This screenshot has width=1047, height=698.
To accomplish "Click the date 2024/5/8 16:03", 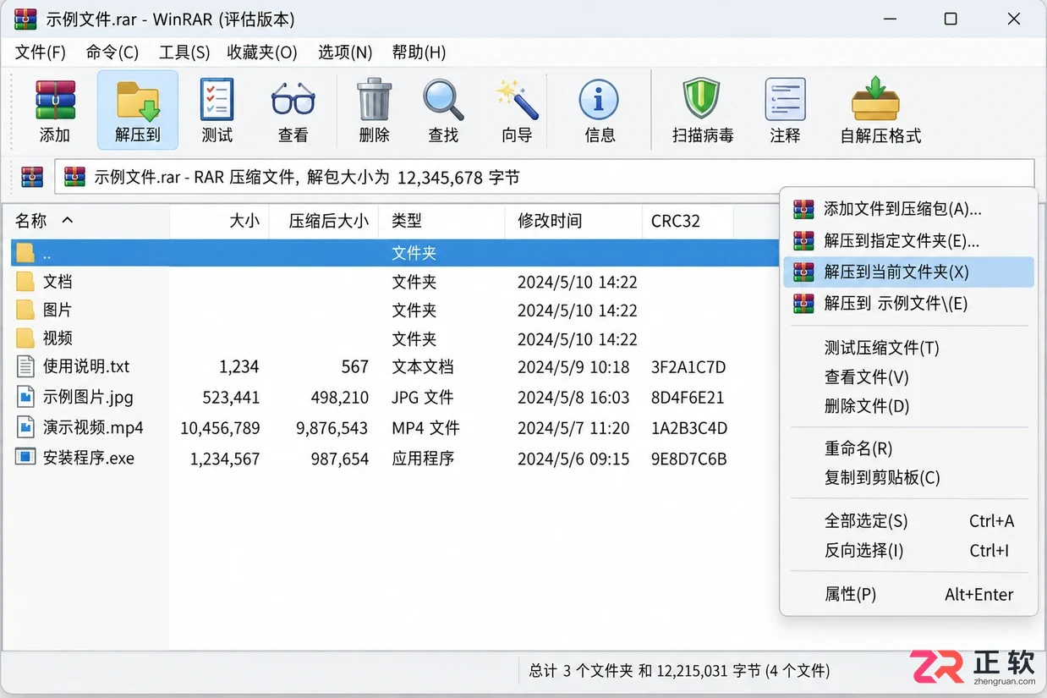I will pyautogui.click(x=573, y=398).
